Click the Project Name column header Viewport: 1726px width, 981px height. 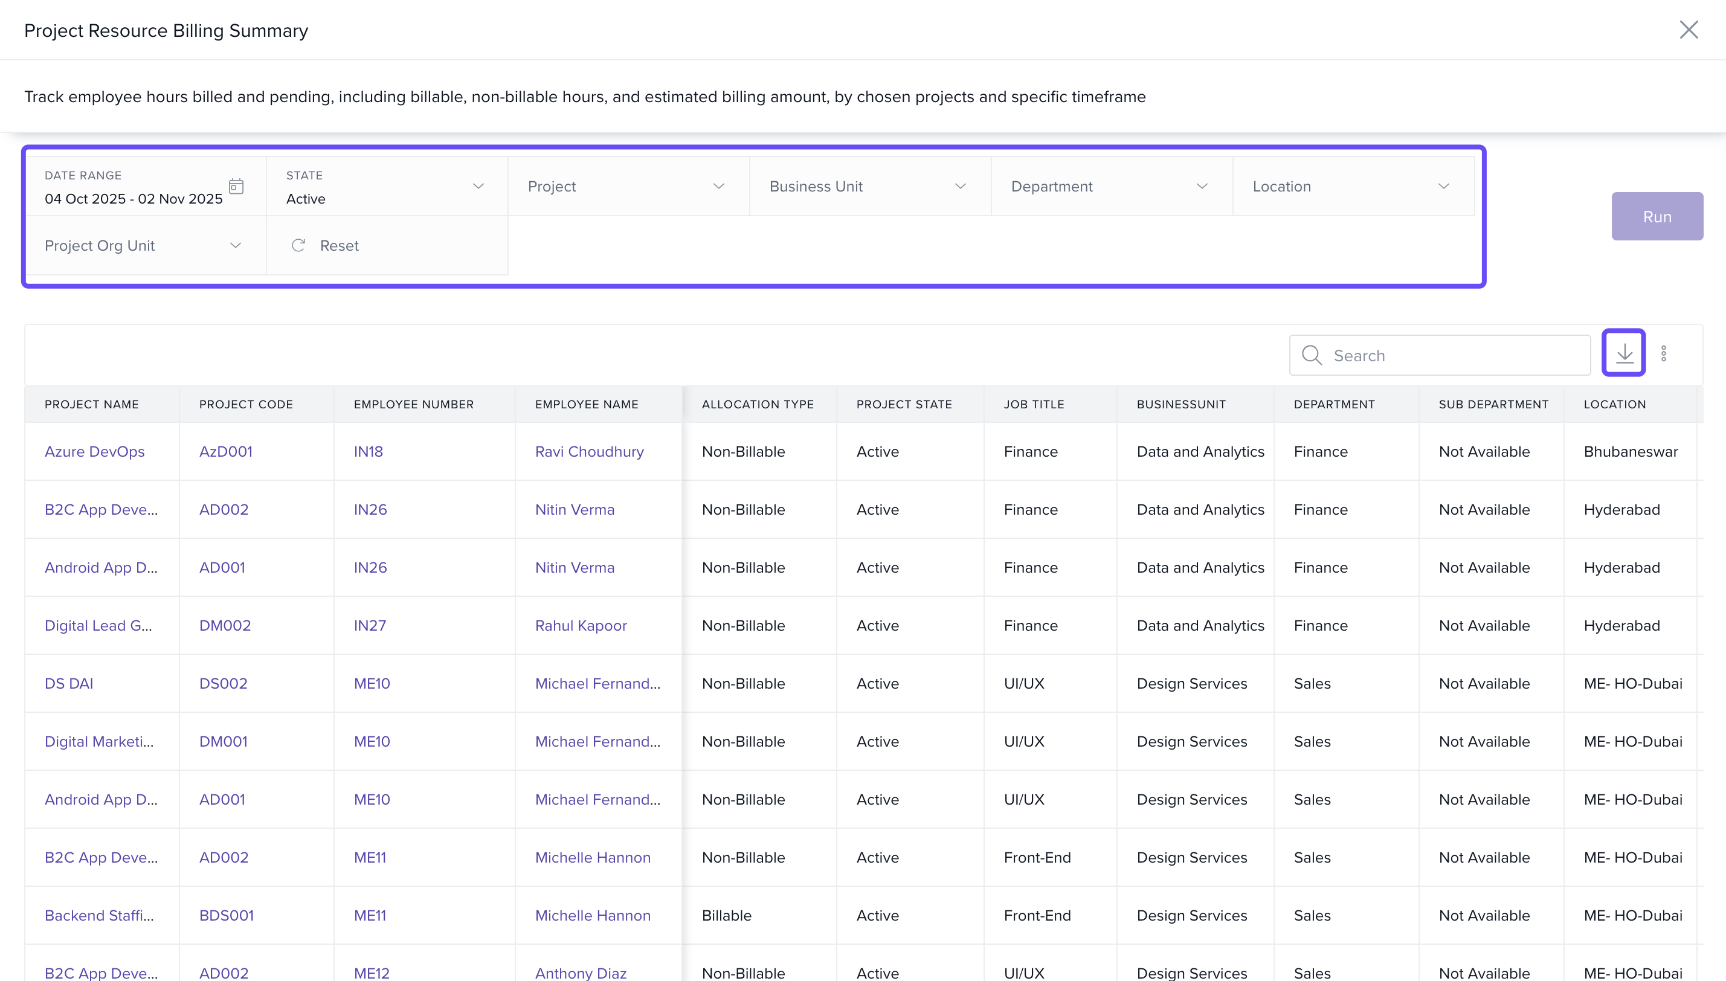(92, 404)
